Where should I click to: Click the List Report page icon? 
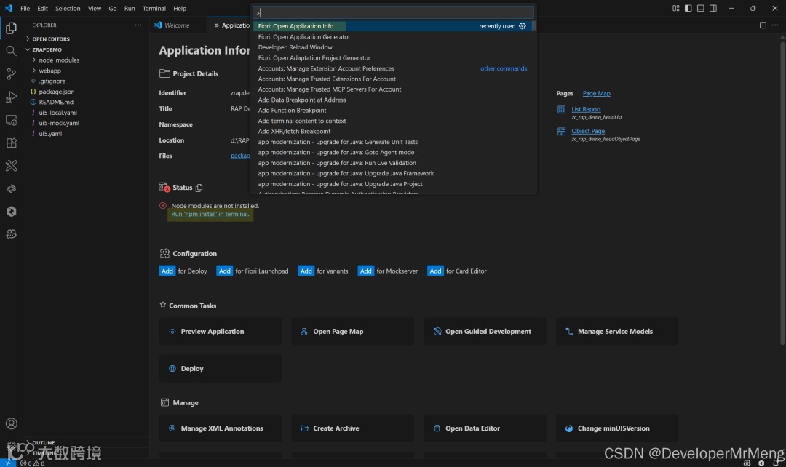point(561,110)
